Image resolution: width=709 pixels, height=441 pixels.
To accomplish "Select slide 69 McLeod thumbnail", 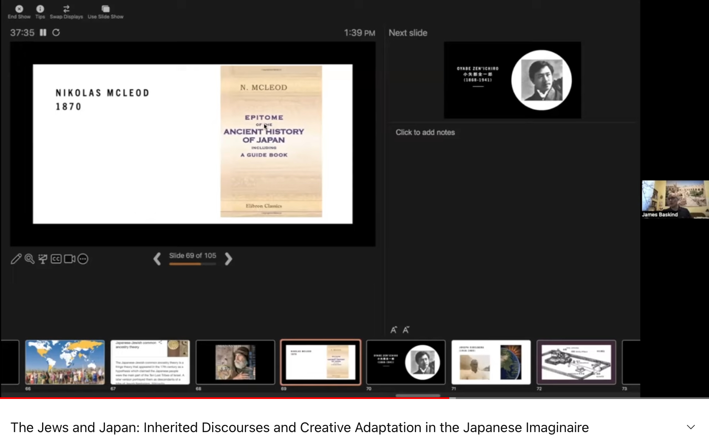I will [x=320, y=362].
